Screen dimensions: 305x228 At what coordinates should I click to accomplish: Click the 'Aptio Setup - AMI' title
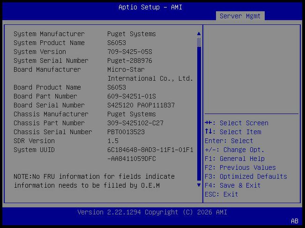click(x=150, y=7)
